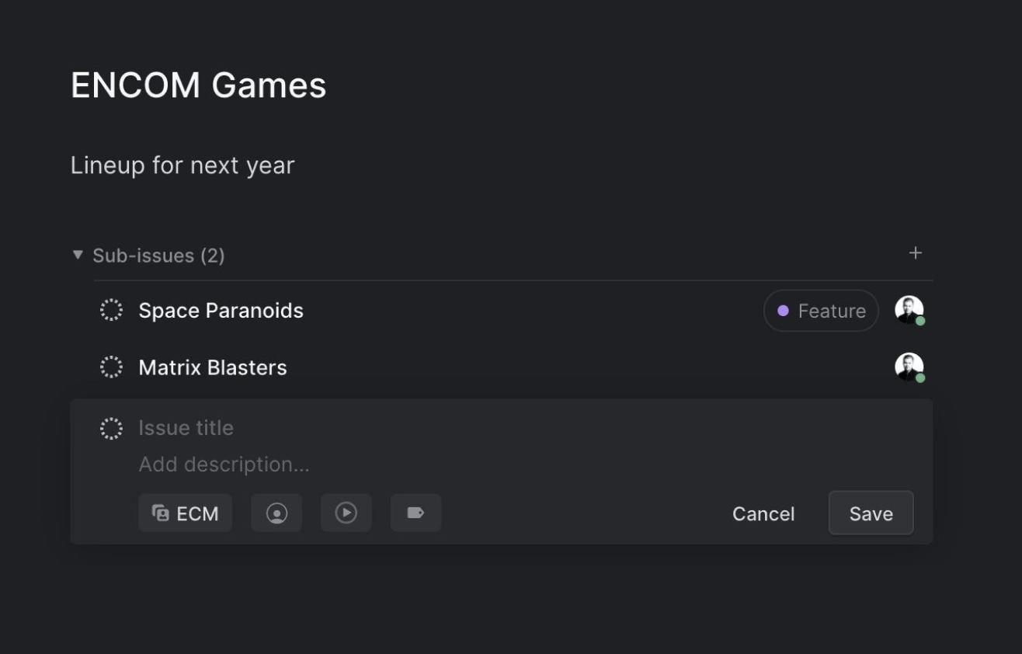Collapse the Sub-issues section triangle
The height and width of the screenshot is (654, 1022).
pyautogui.click(x=77, y=255)
